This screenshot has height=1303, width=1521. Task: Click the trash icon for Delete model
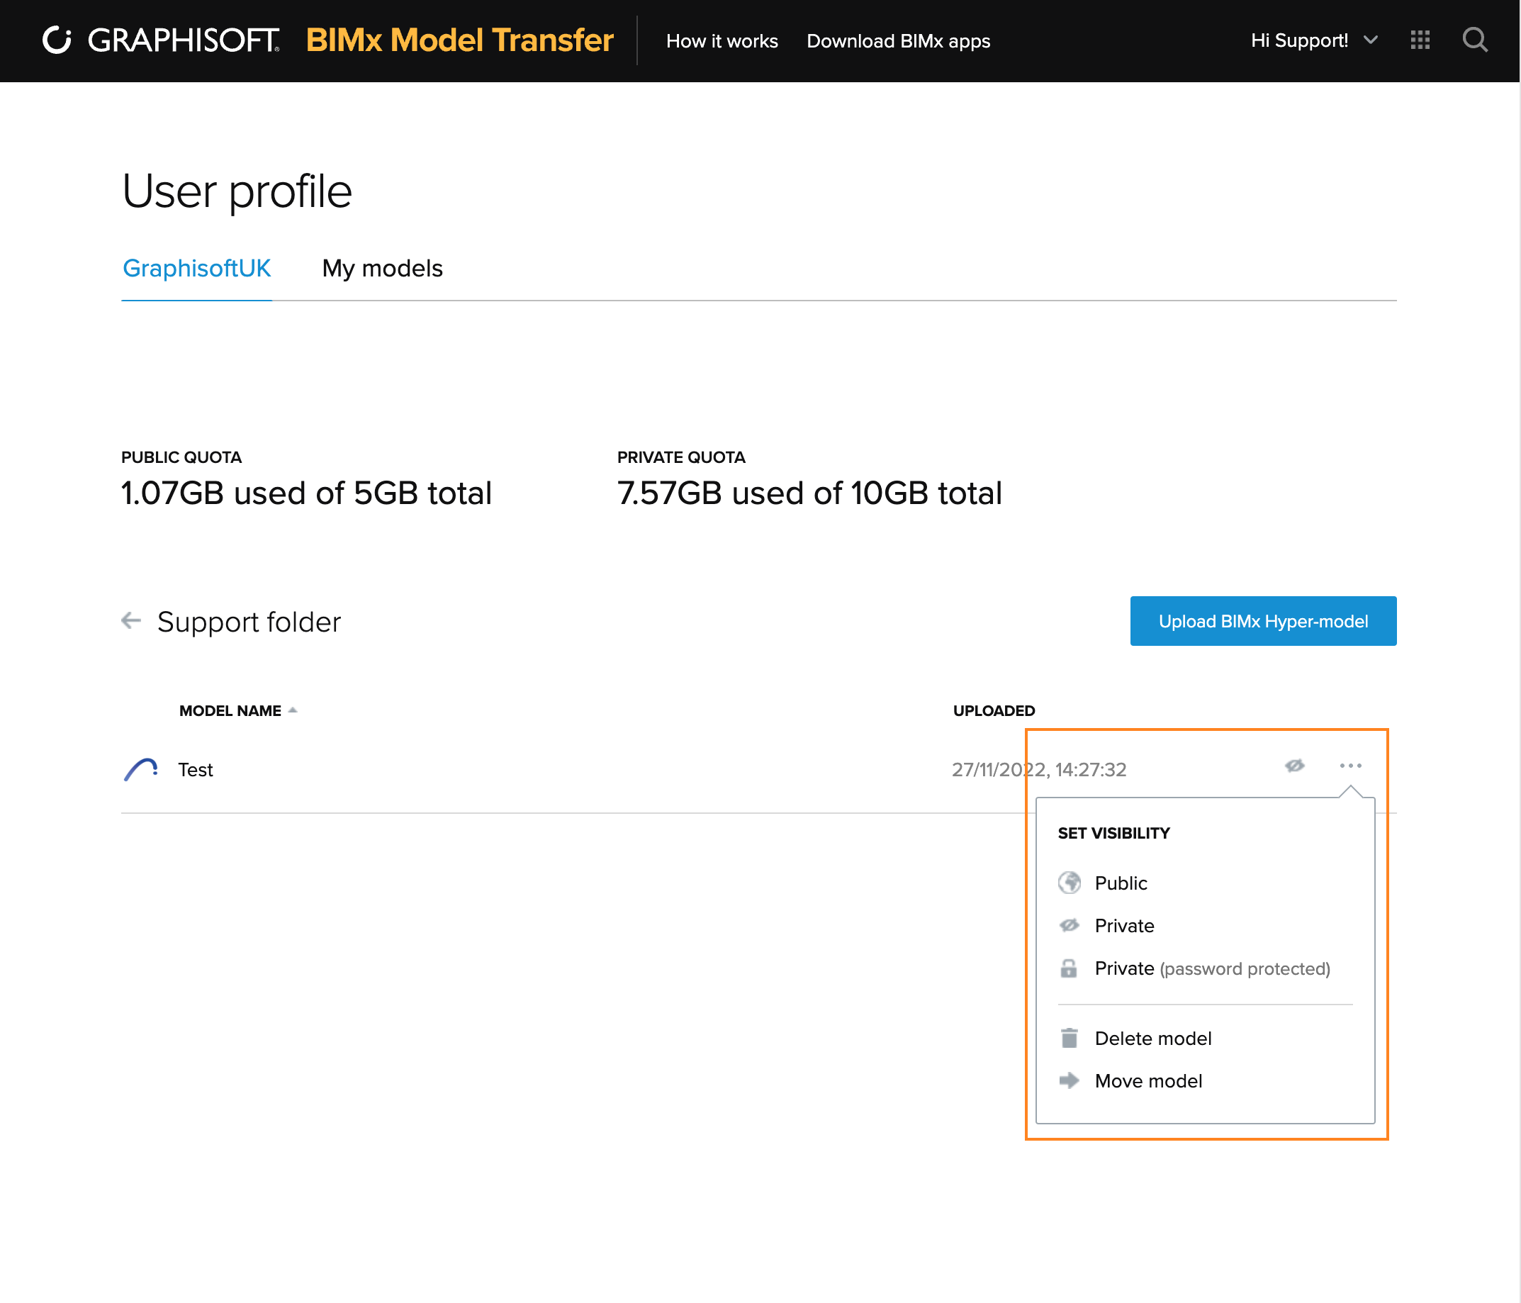click(x=1069, y=1039)
